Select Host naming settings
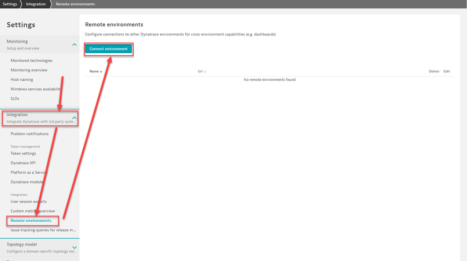This screenshot has height=261, width=467. pos(22,79)
